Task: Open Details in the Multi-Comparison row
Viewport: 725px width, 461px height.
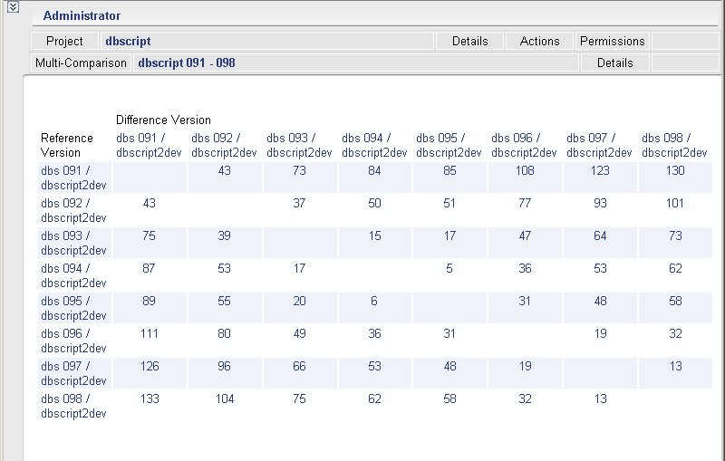Action: (x=615, y=62)
